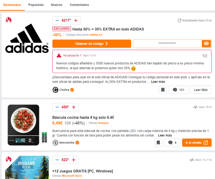The image size is (215, 179).
Task: Vote down the 522° Juegos GRATIS deal
Action: tap(57, 160)
